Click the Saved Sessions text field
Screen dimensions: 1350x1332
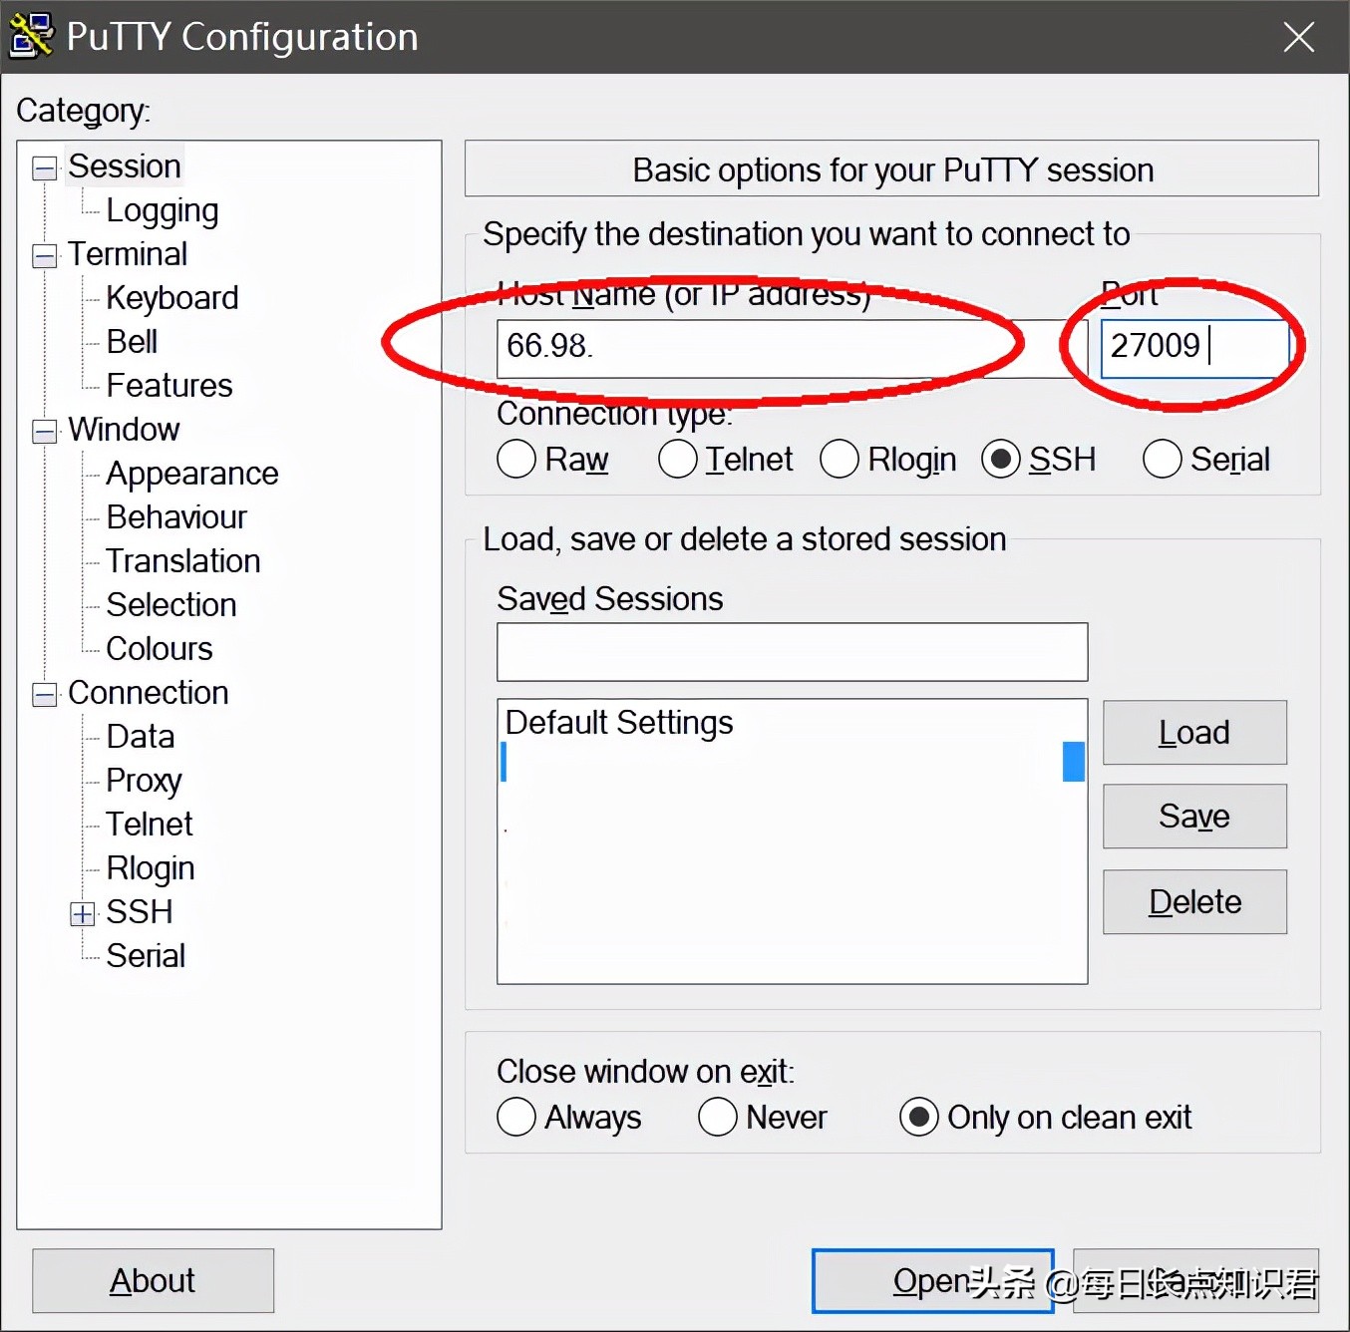click(793, 652)
